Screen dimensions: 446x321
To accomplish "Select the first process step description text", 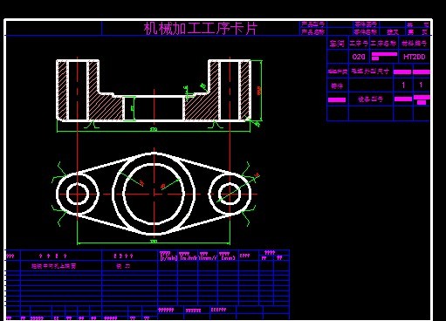I will 54,266.
